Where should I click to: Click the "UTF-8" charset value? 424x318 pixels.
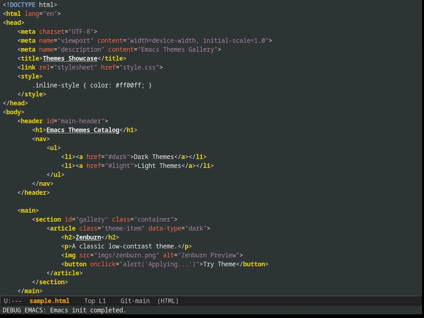click(x=81, y=31)
